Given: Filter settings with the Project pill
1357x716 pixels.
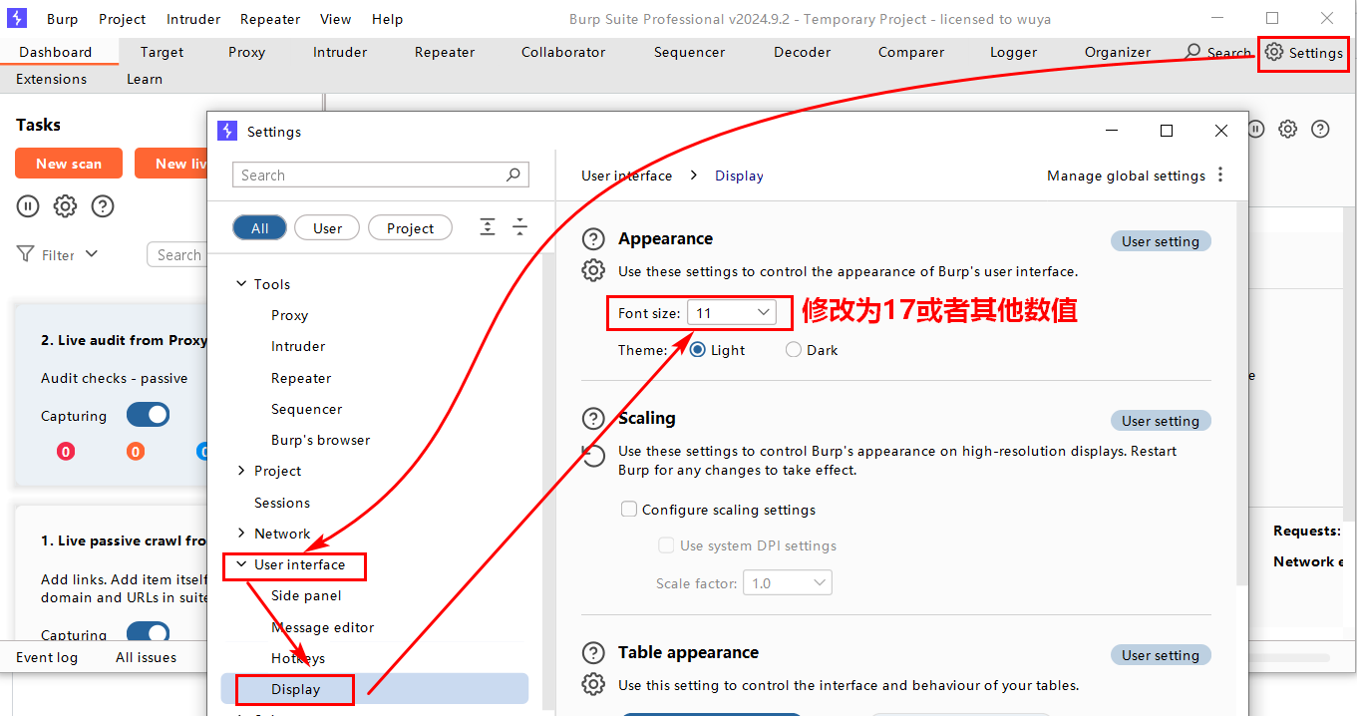Looking at the screenshot, I should click(410, 227).
